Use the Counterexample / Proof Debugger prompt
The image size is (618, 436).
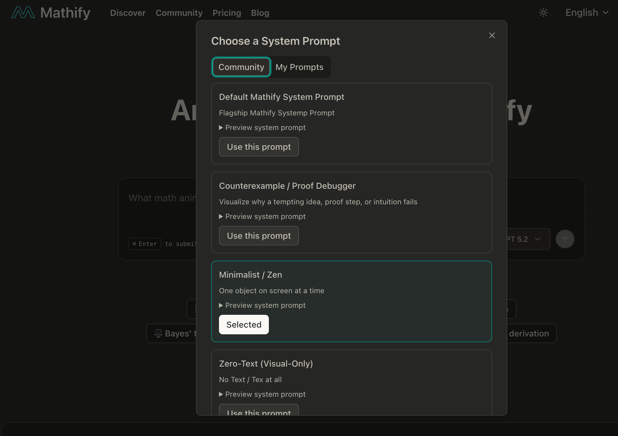pos(259,236)
